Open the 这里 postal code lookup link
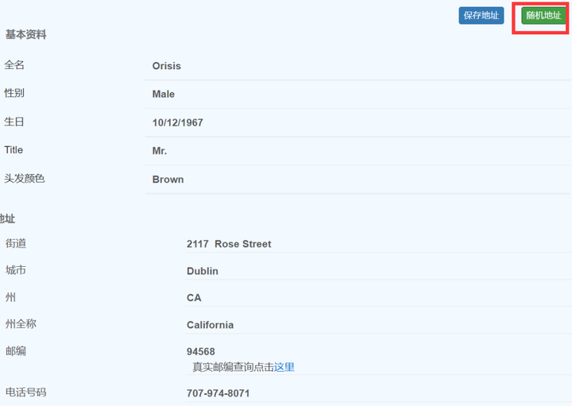The image size is (572, 406). (x=284, y=367)
